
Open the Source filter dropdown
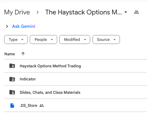(x=106, y=39)
